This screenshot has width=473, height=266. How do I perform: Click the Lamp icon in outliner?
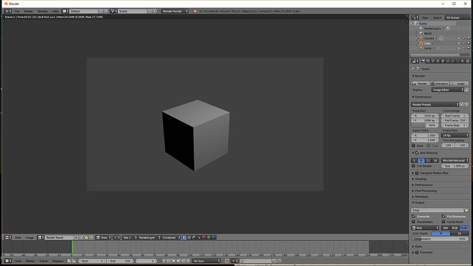[421, 48]
